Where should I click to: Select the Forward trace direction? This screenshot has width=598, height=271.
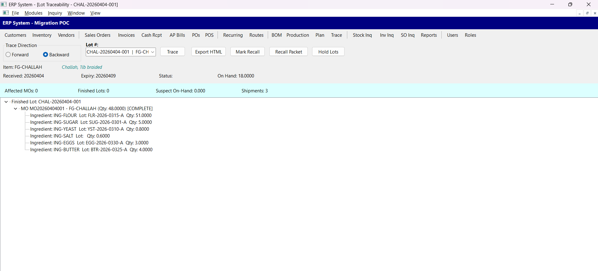17,55
